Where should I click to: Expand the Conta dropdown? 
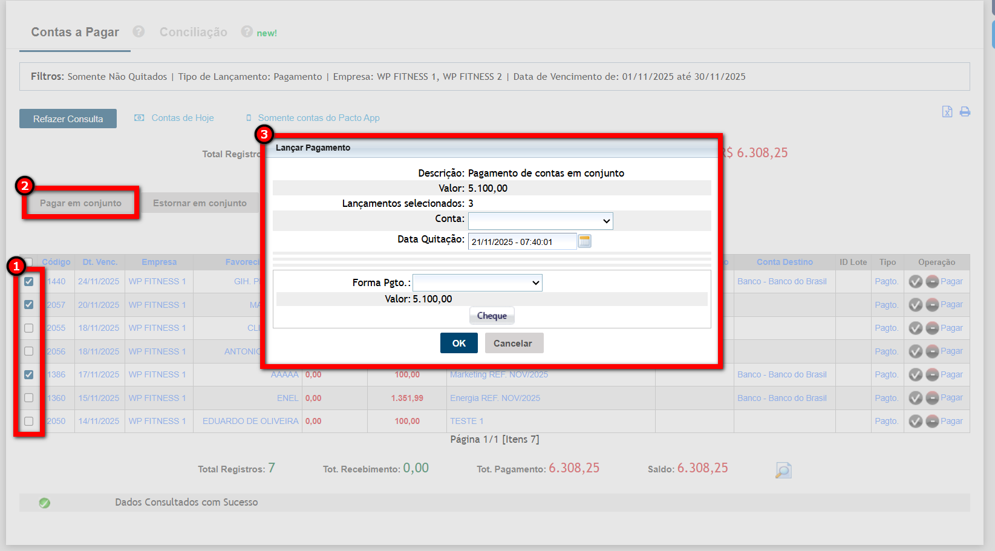tap(540, 221)
